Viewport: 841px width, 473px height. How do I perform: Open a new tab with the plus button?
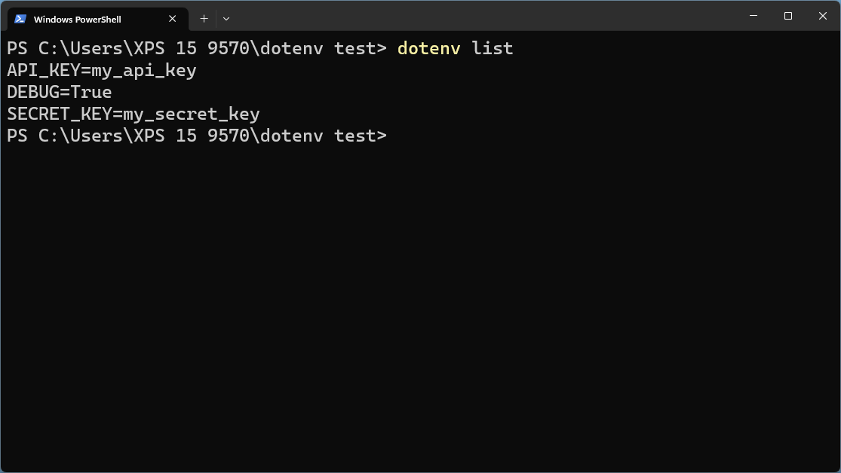[203, 19]
